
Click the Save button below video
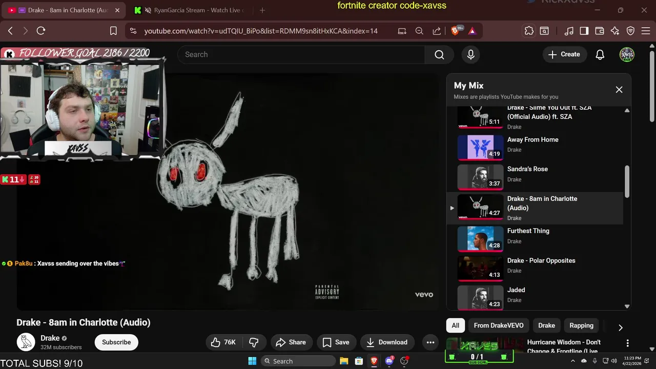(x=336, y=342)
